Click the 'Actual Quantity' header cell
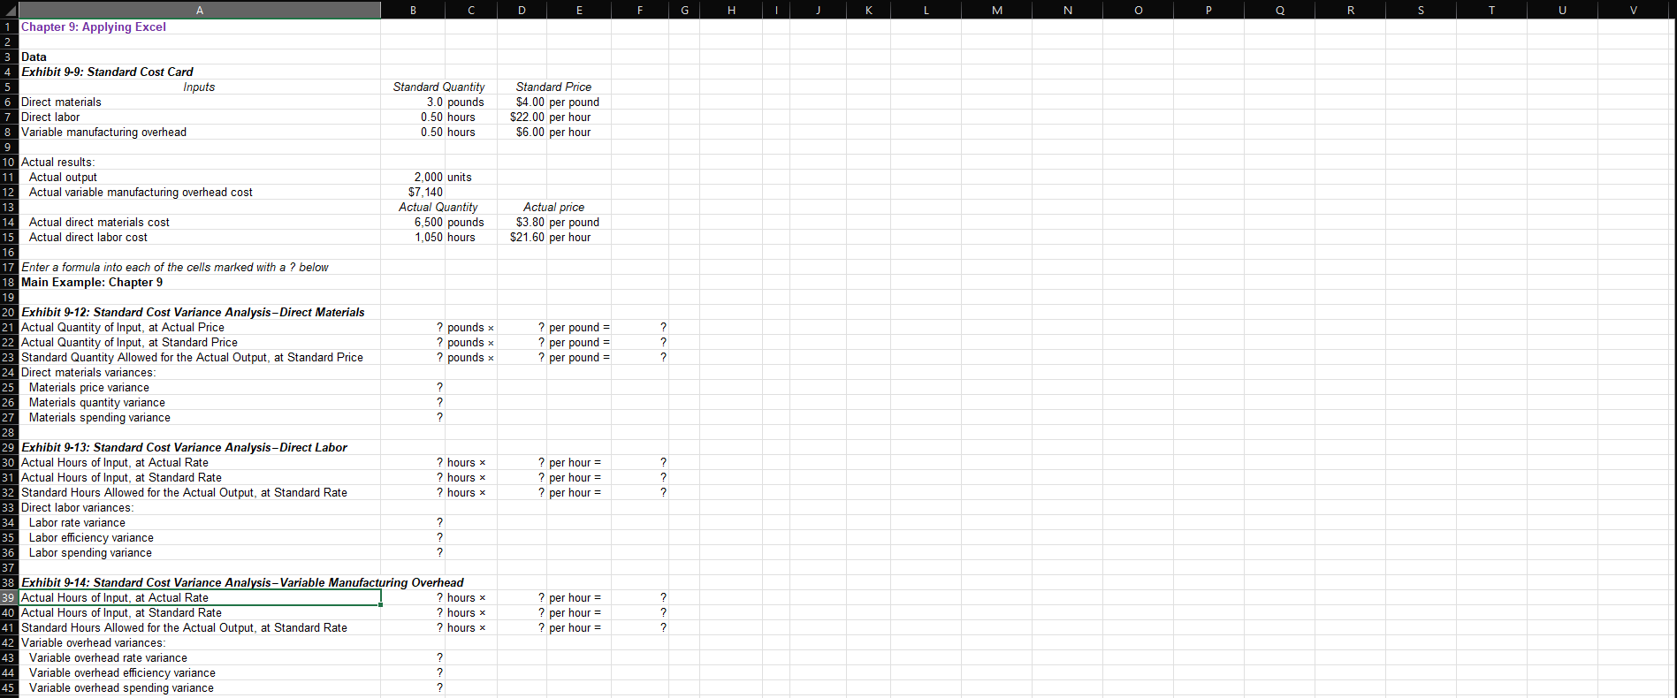Screen dimensions: 1677x698 pyautogui.click(x=438, y=208)
